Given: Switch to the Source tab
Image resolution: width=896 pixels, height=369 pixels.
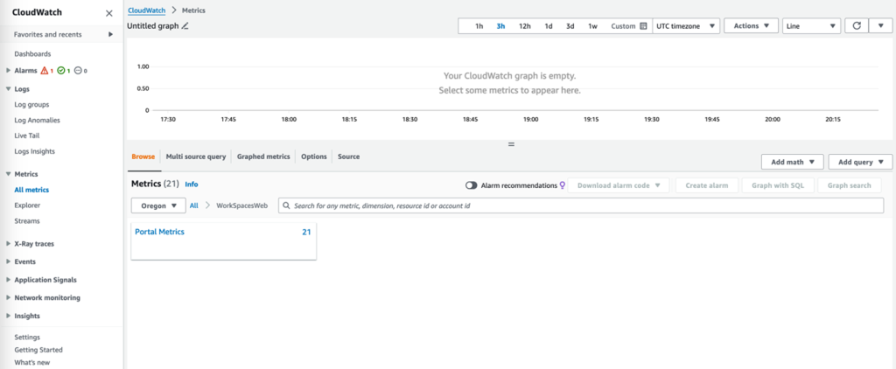Looking at the screenshot, I should click(x=348, y=157).
